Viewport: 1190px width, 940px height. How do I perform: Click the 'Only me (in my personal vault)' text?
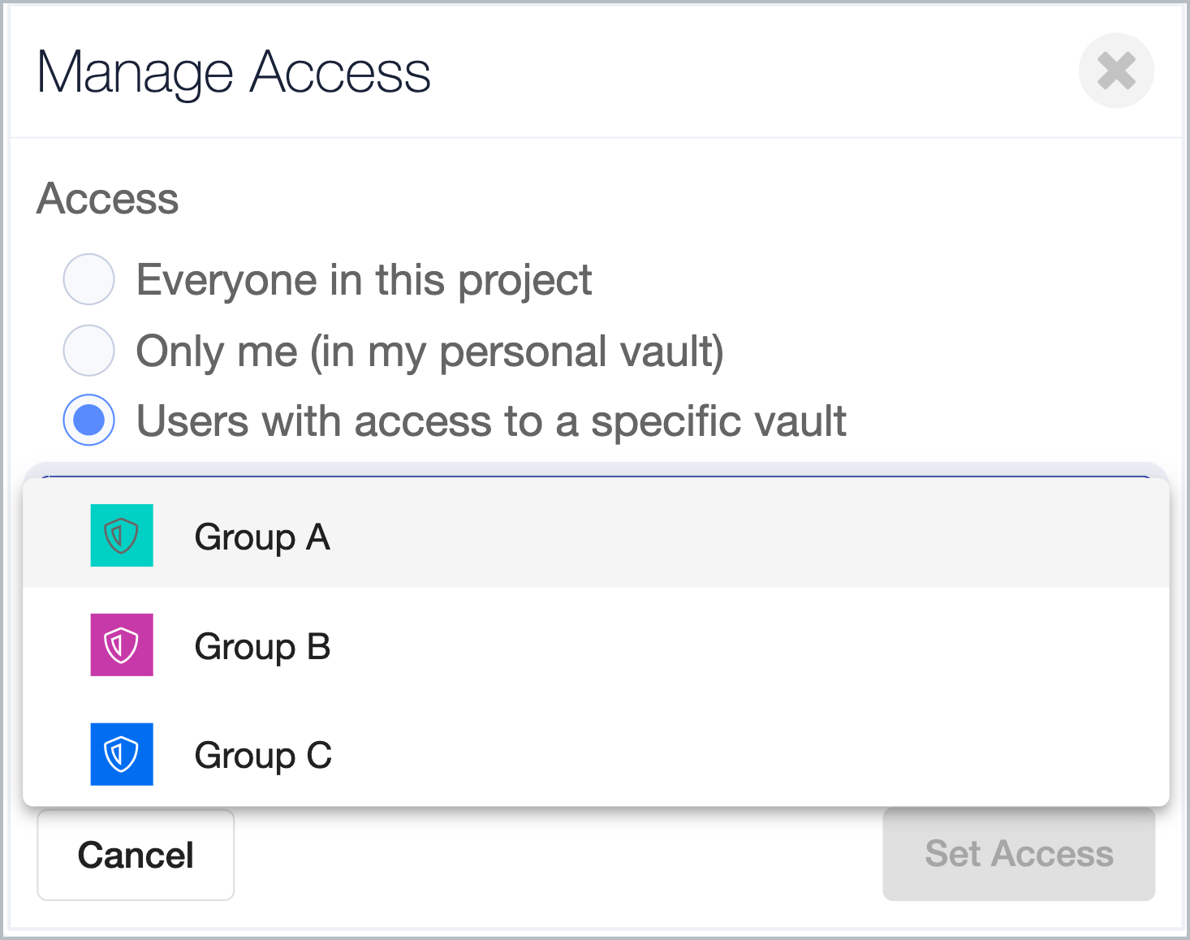pyautogui.click(x=429, y=351)
